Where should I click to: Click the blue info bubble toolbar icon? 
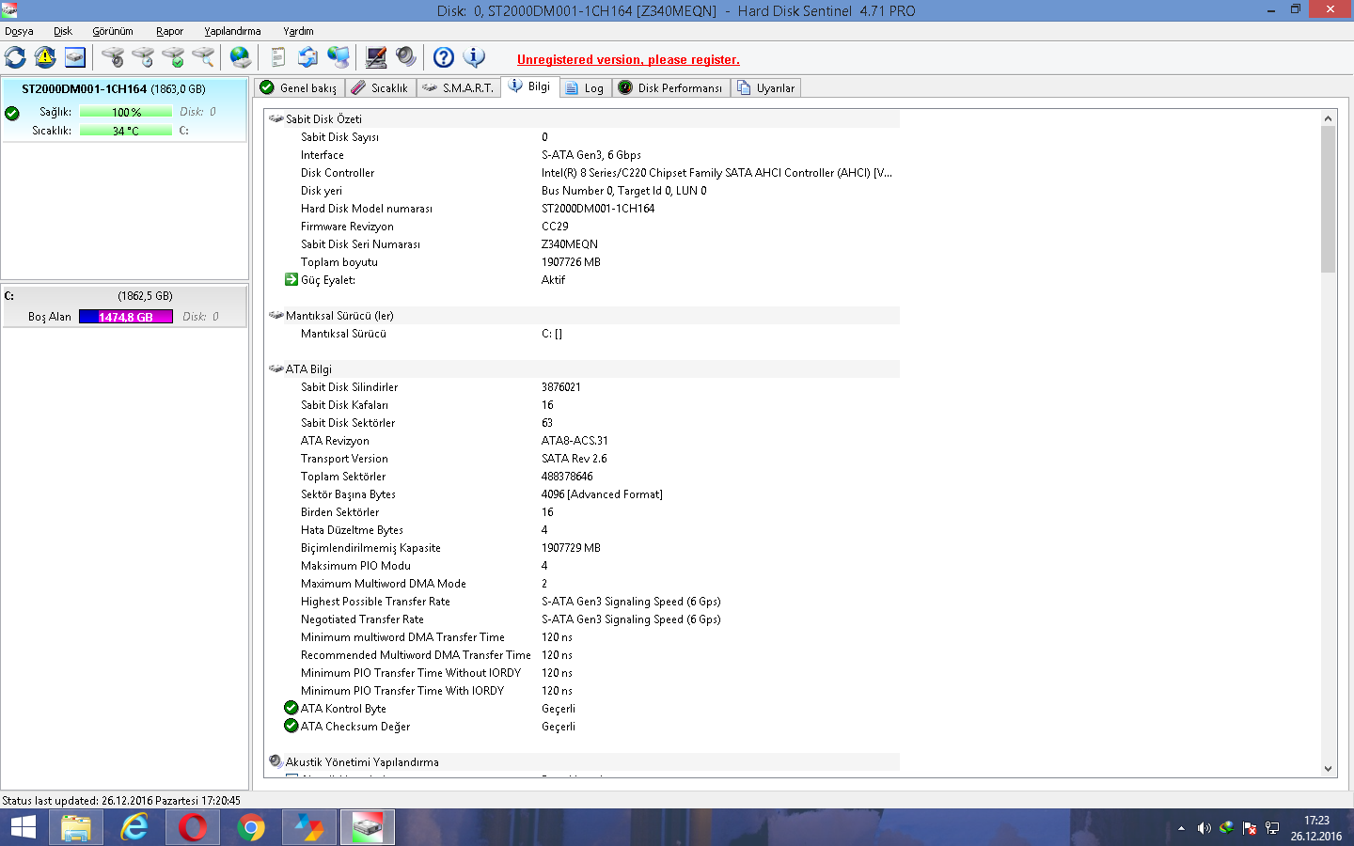click(474, 57)
